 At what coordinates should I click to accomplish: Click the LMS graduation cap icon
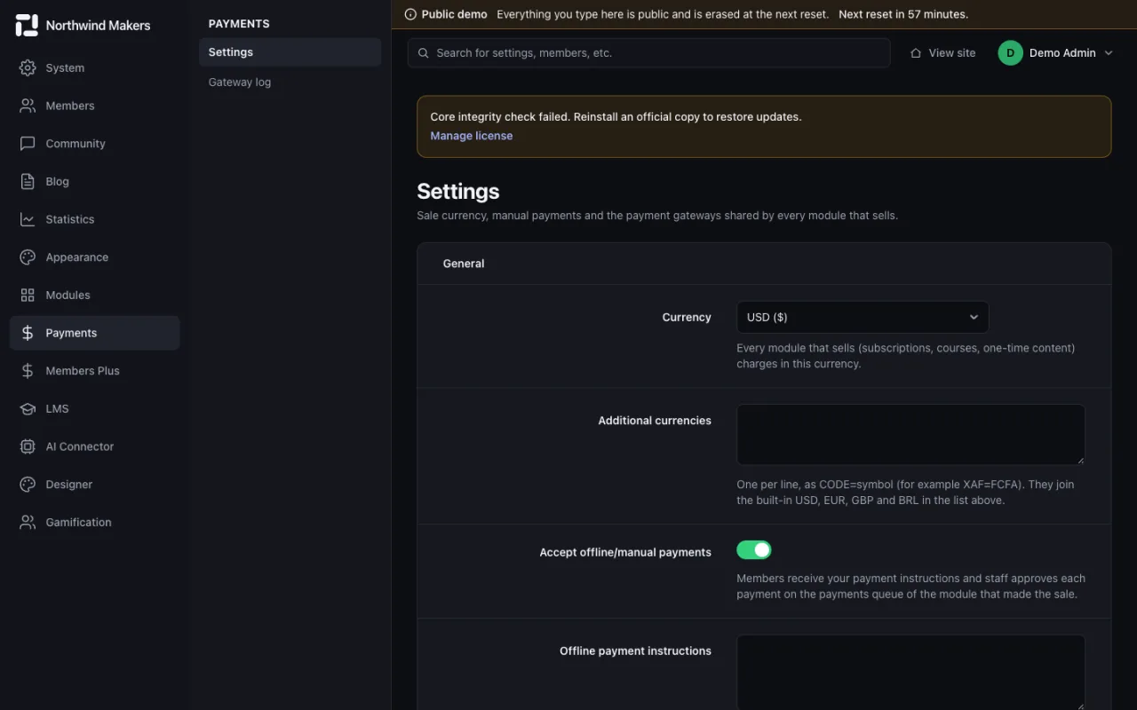[28, 408]
